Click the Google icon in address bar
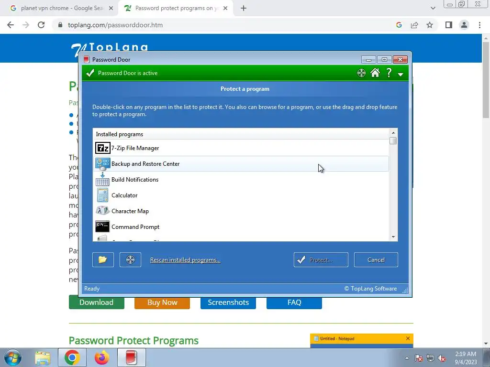Image resolution: width=490 pixels, height=367 pixels. 399,25
